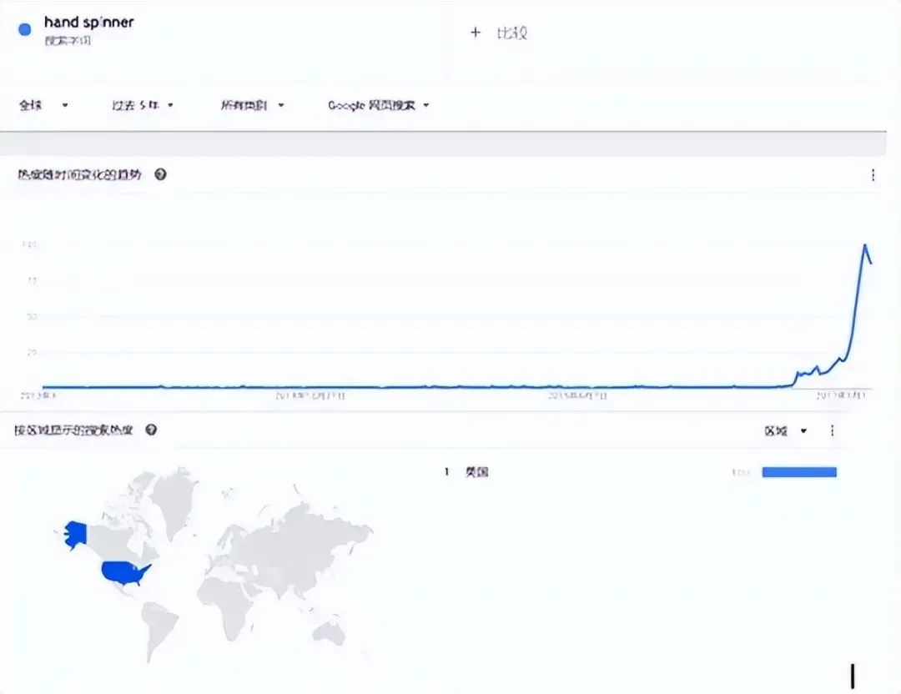
Task: Click the highlighted Alaska region on the map
Action: pos(76,532)
